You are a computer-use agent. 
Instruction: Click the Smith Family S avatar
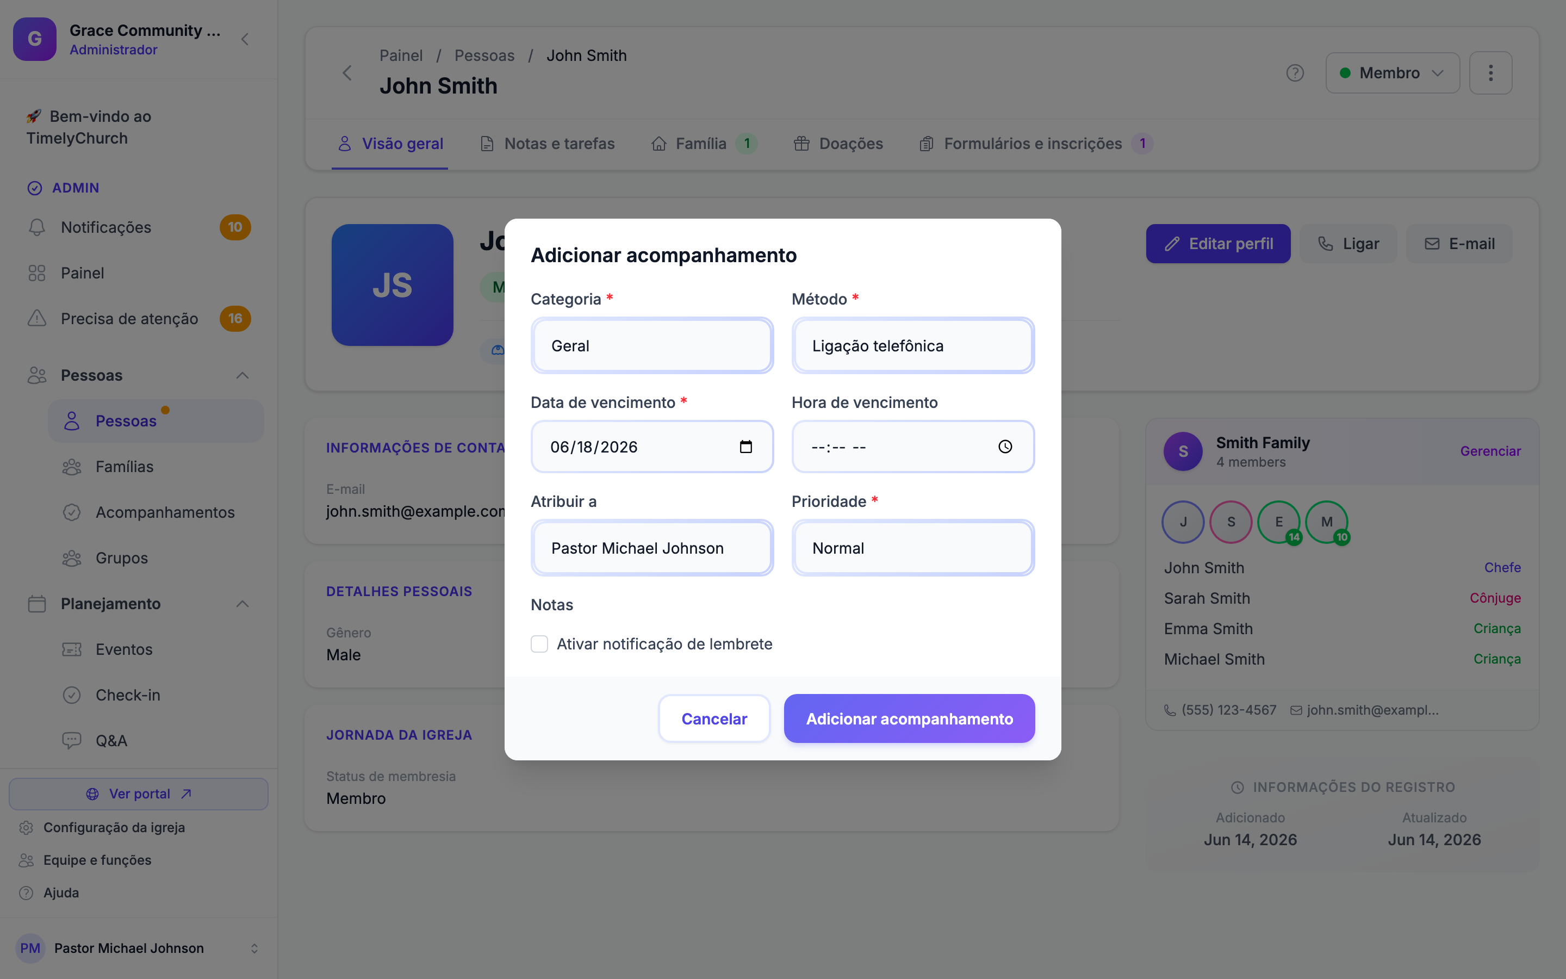1183,451
